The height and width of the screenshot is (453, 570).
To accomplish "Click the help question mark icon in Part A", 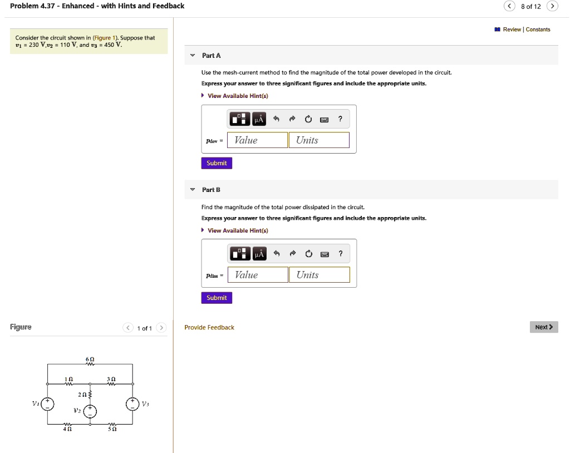I will point(340,119).
